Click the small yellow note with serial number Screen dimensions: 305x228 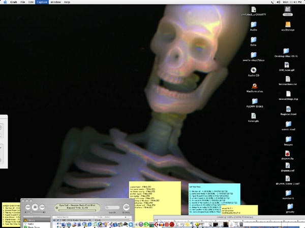pyautogui.click(x=239, y=210)
